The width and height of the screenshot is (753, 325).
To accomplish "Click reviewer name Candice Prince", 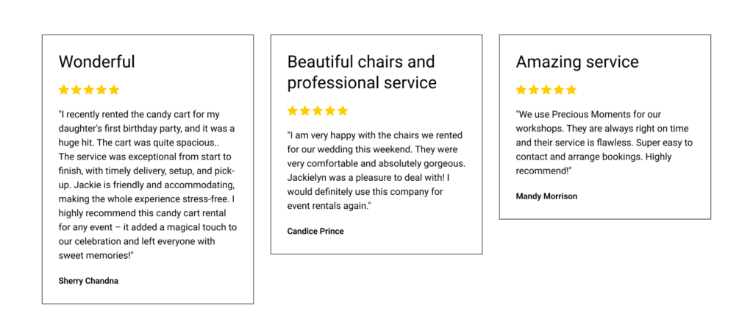I will (315, 231).
